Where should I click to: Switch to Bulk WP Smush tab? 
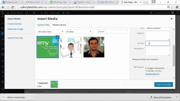pos(107,2)
